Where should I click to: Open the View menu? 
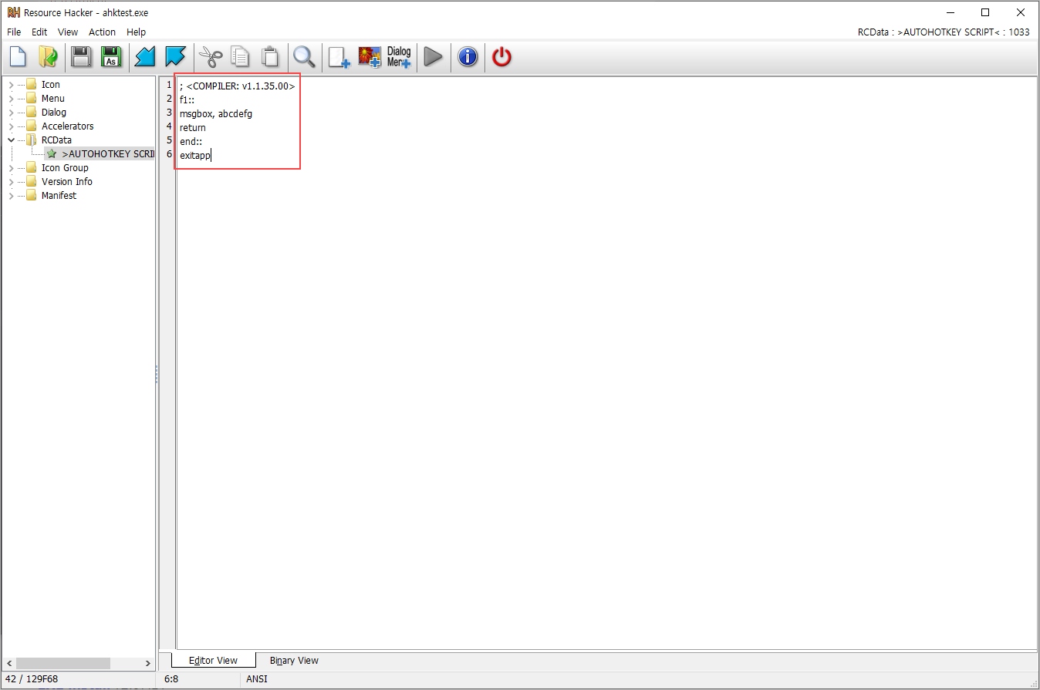(68, 32)
